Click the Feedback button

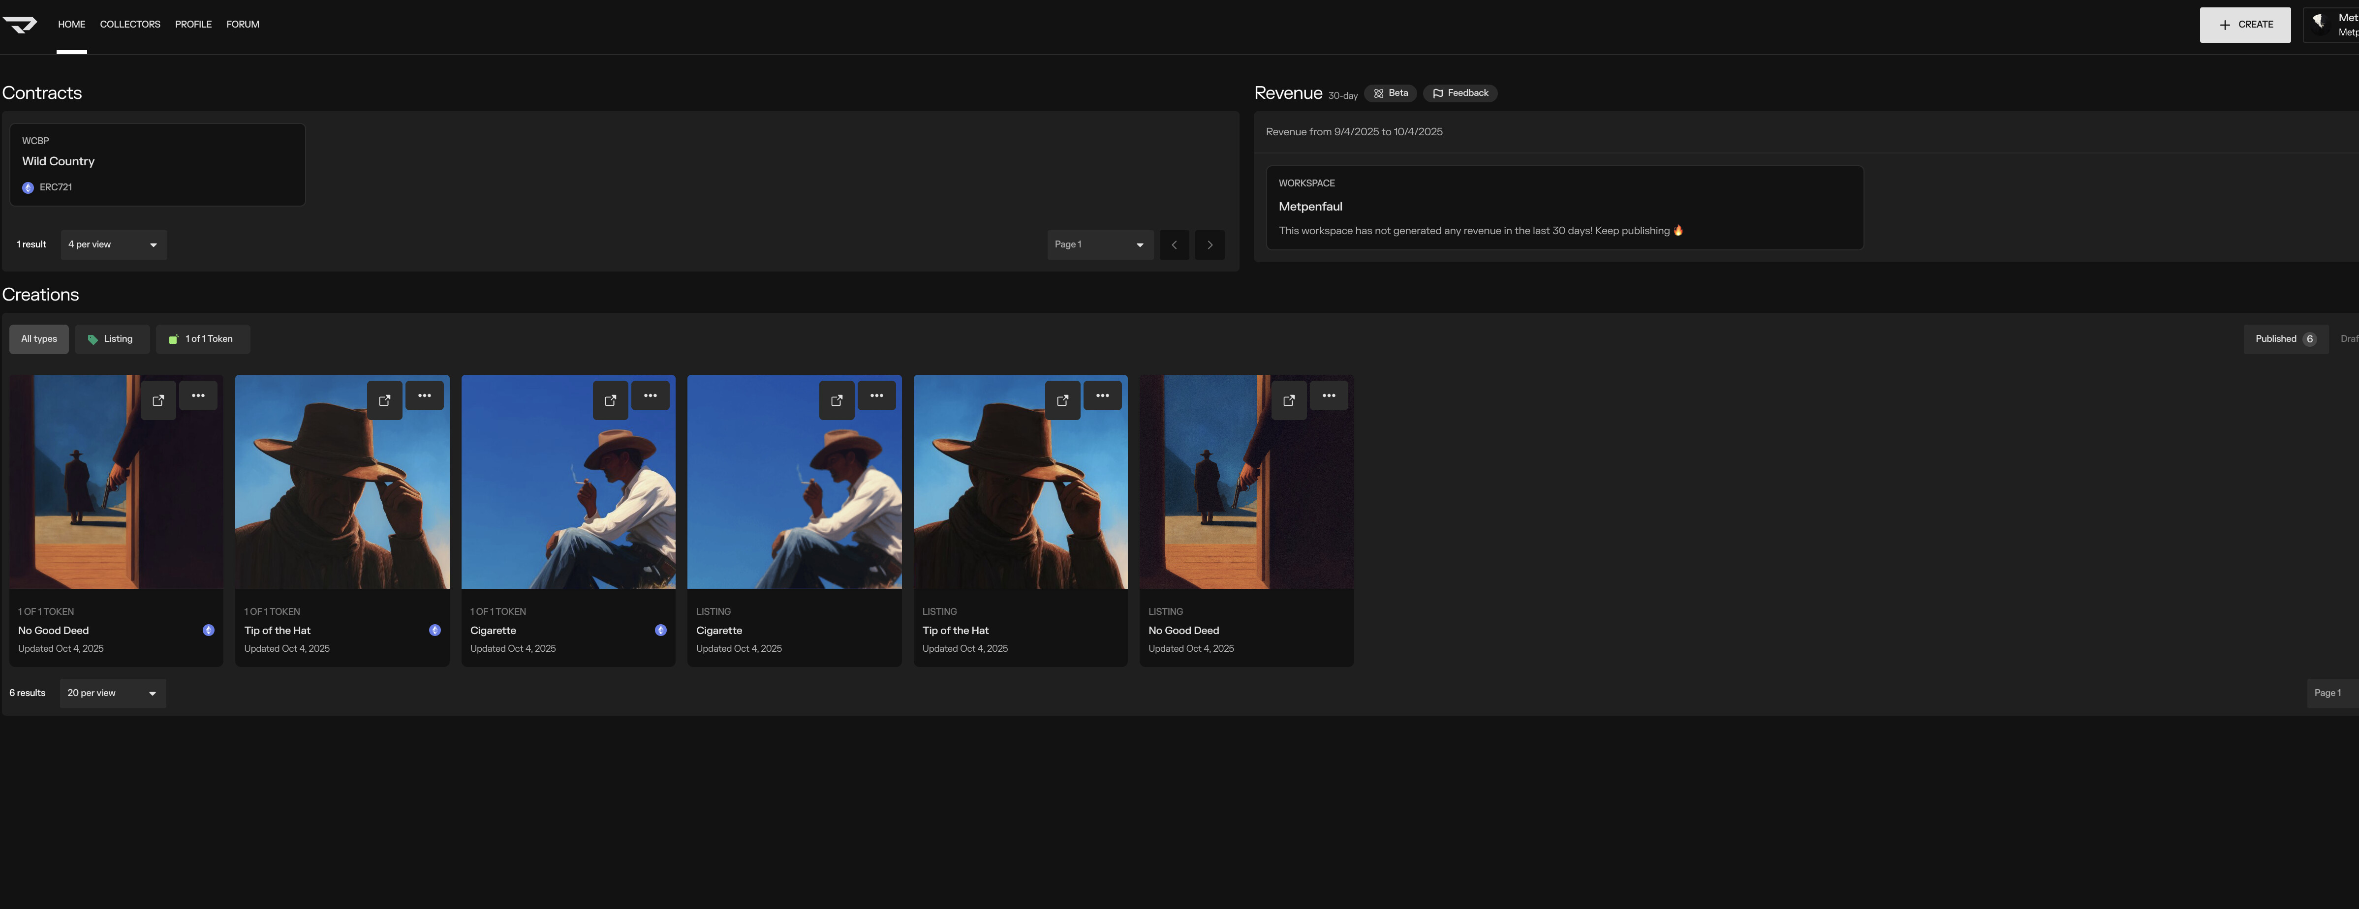pyautogui.click(x=1459, y=93)
